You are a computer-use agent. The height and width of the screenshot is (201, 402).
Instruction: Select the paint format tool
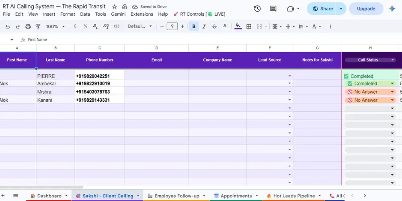coord(38,27)
